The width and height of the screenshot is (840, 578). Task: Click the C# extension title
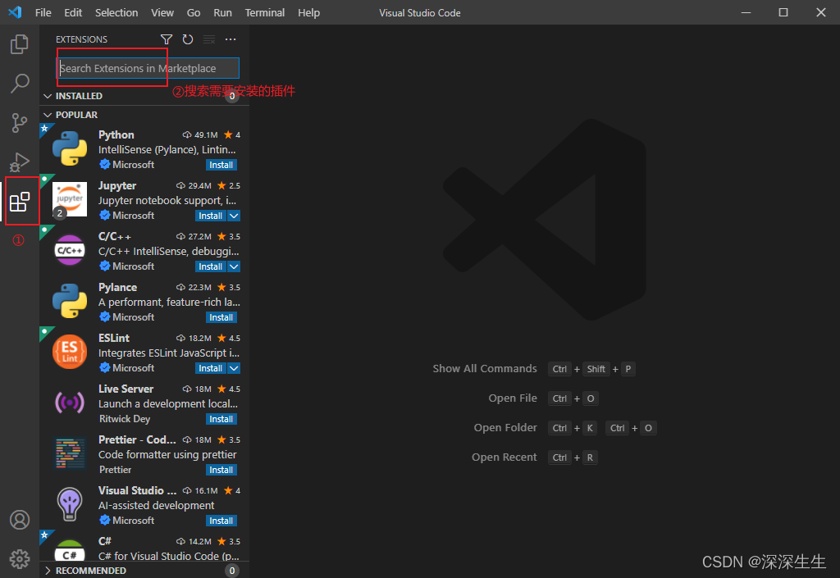[x=105, y=541]
